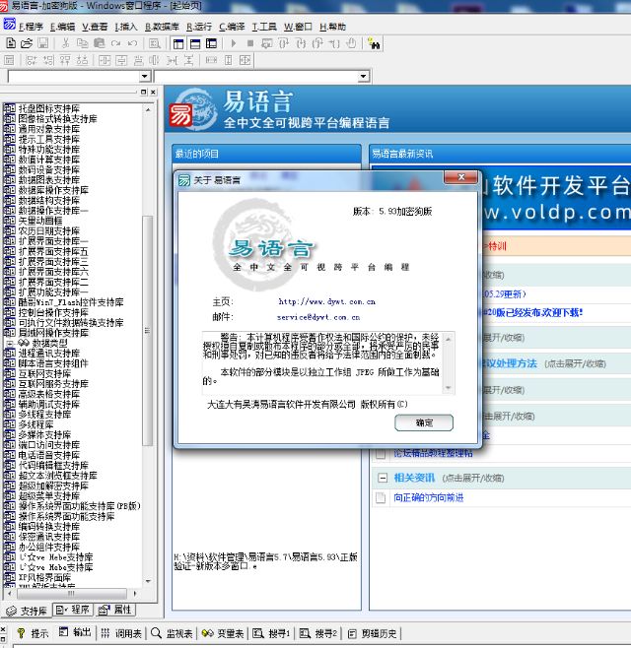Switch to the 属性 tab
The height and width of the screenshot is (648, 631).
point(115,610)
